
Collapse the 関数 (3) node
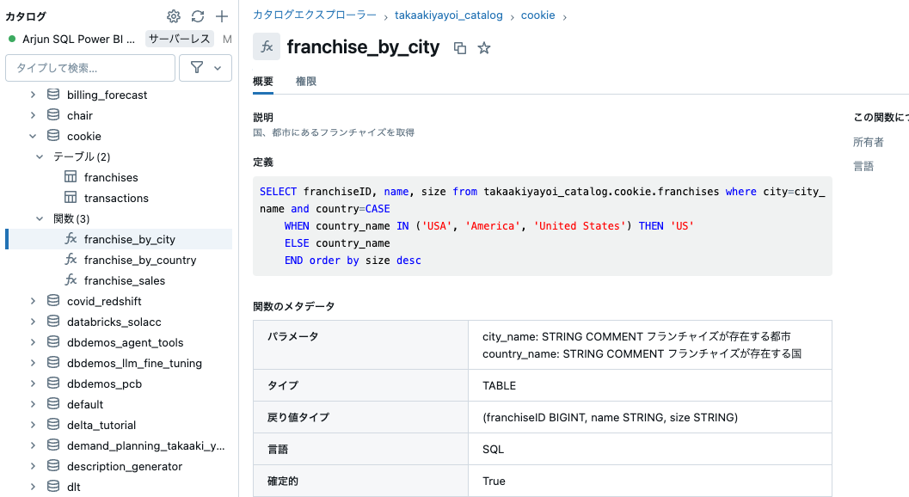(x=39, y=218)
